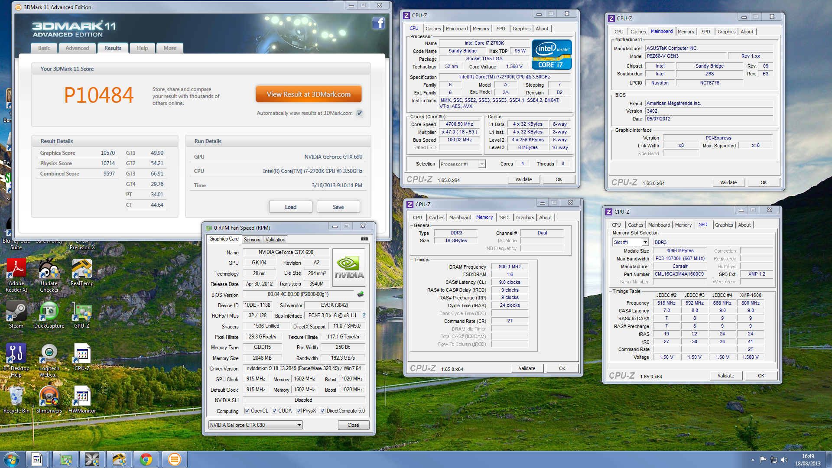Image resolution: width=832 pixels, height=468 pixels.
Task: Click RealTemp taskbar icon
Action: point(119,459)
